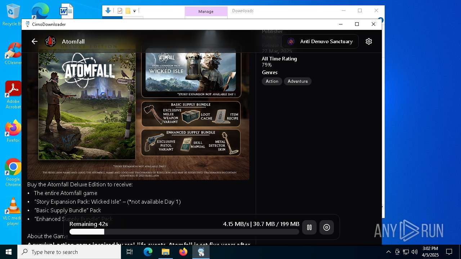Screen dimensions: 461x259
Task: Launch the CCleaner desktop shortcut
Action: (13, 54)
